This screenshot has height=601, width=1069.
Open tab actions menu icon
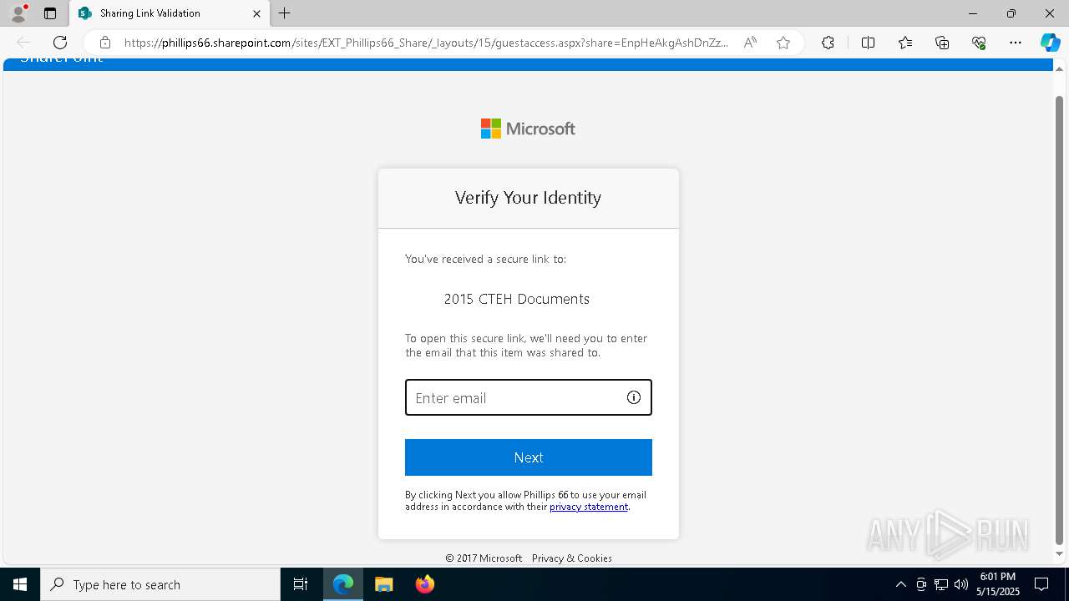50,13
